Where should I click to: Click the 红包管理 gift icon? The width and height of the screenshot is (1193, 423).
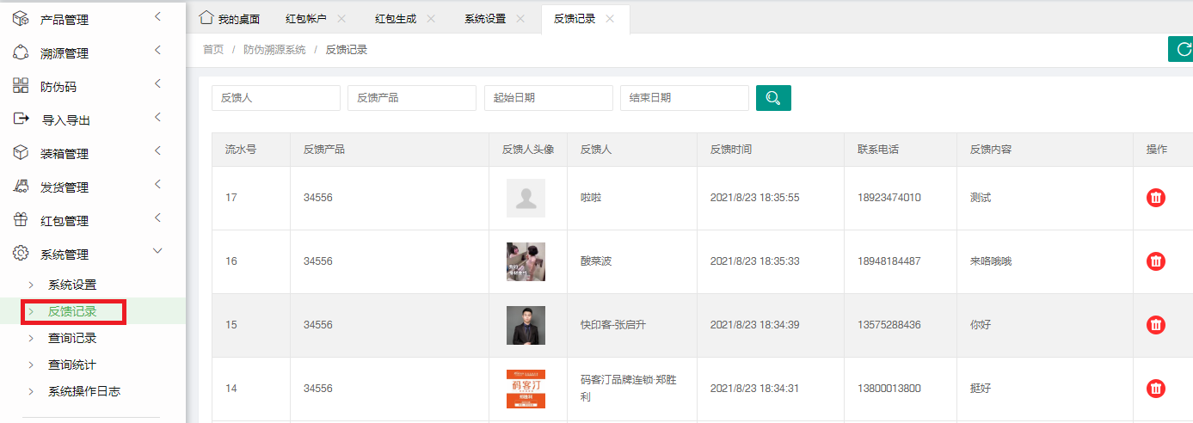pos(21,220)
